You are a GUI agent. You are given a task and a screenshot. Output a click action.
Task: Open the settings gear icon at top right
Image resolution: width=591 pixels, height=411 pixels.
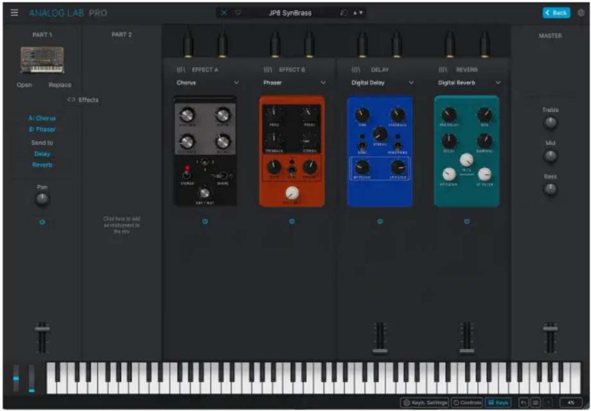point(580,13)
